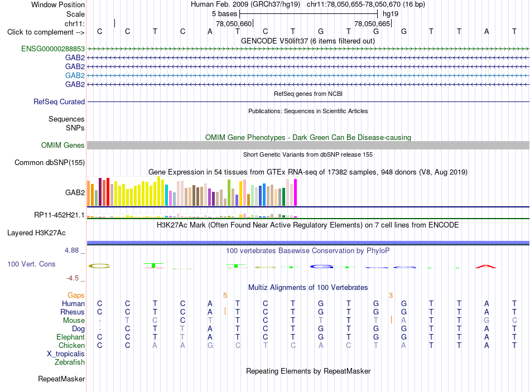Viewport: 530px width, 392px height.
Task: Click the RP11-452H21.1 expression label
Action: tap(59, 215)
